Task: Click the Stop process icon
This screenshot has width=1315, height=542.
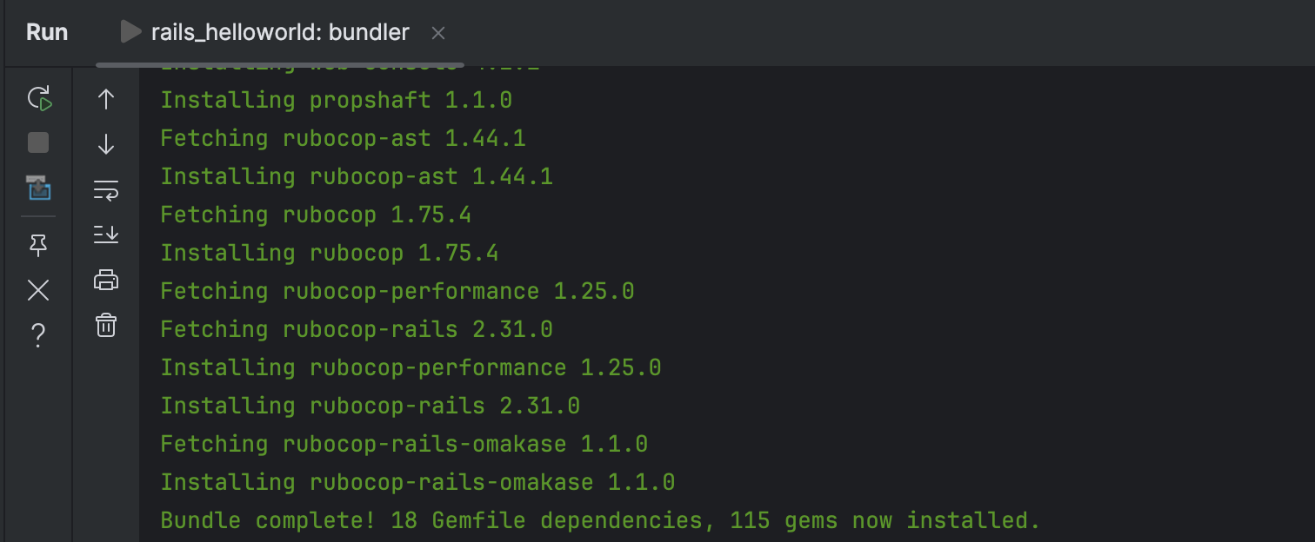Action: 38,142
